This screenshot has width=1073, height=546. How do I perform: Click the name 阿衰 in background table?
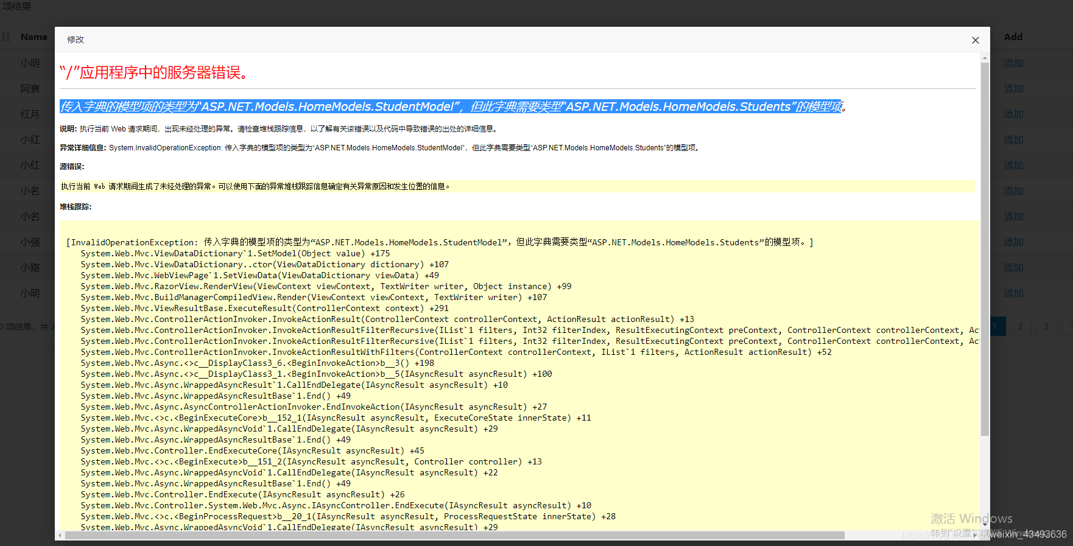tap(30, 89)
